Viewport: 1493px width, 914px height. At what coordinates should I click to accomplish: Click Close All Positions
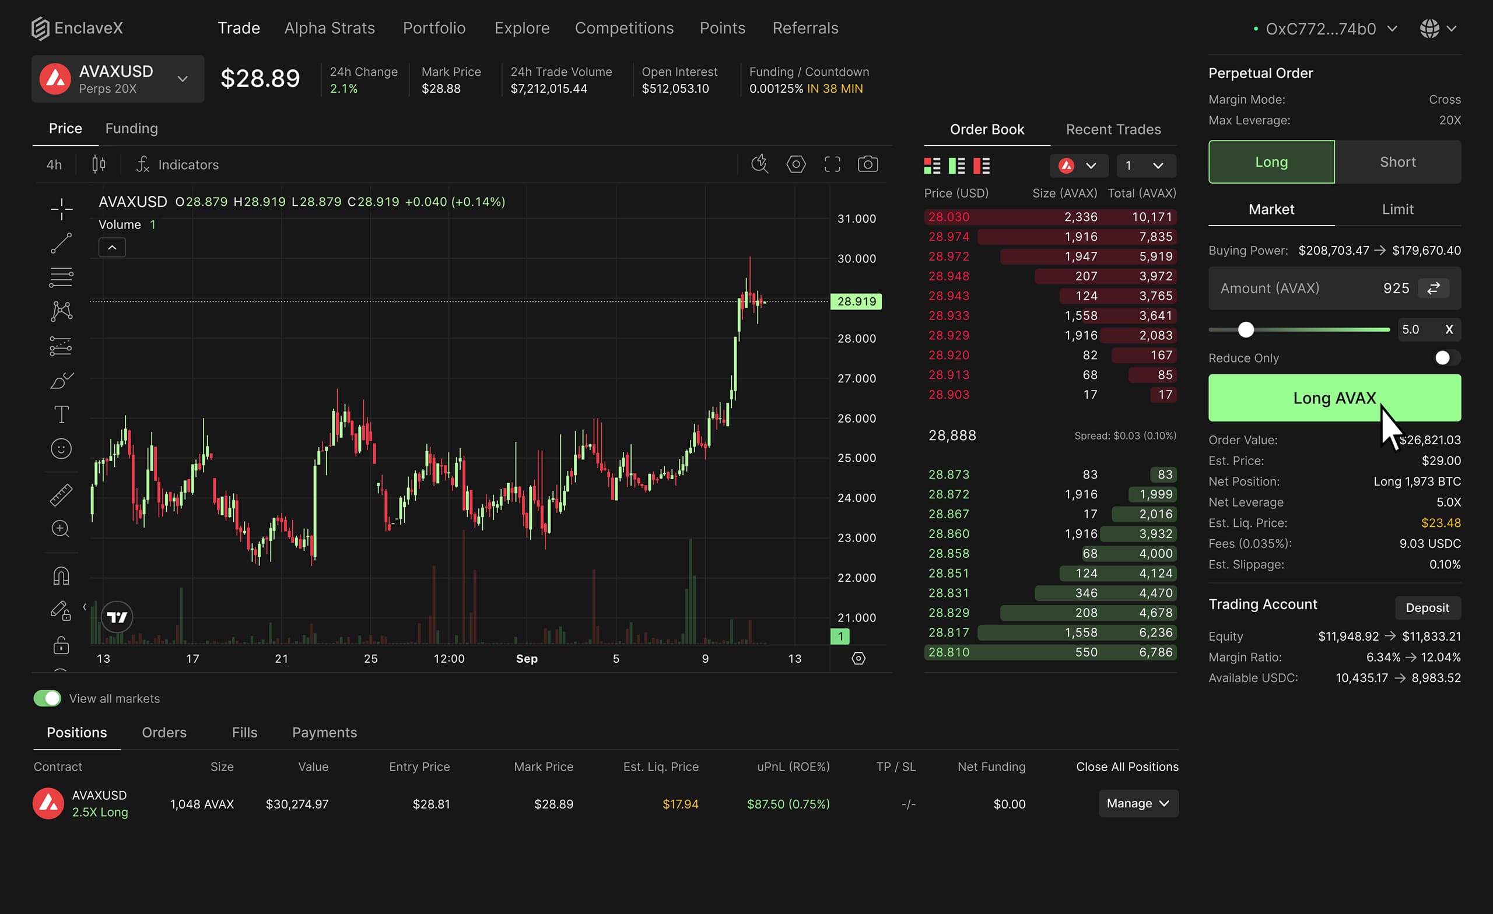tap(1127, 767)
